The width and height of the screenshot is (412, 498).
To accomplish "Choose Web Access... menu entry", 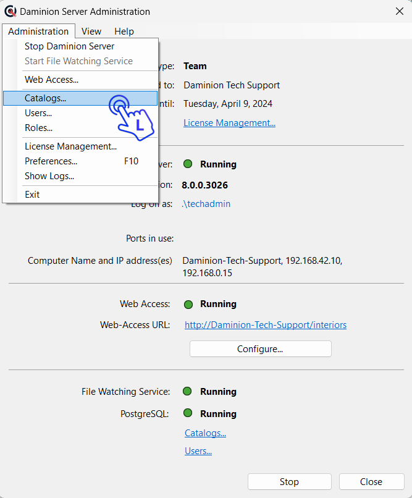I will (x=51, y=80).
